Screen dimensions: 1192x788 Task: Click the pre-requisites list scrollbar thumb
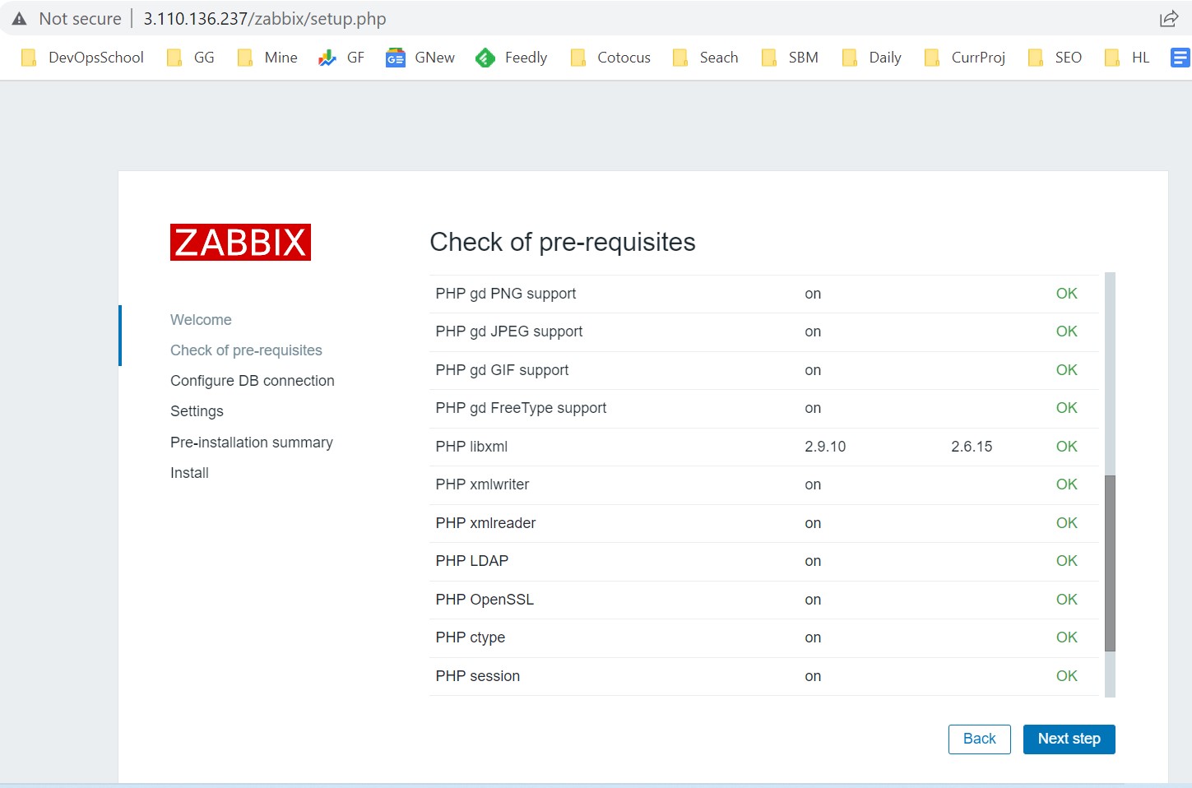[x=1110, y=563]
